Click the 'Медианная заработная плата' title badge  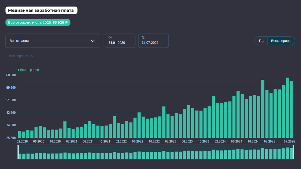(41, 11)
